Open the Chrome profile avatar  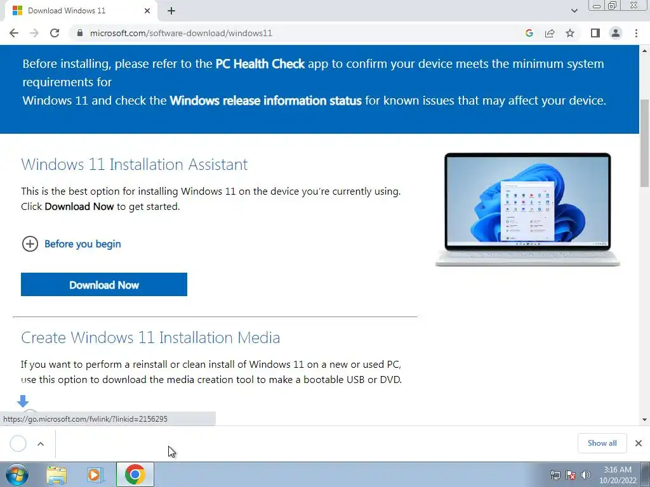616,33
